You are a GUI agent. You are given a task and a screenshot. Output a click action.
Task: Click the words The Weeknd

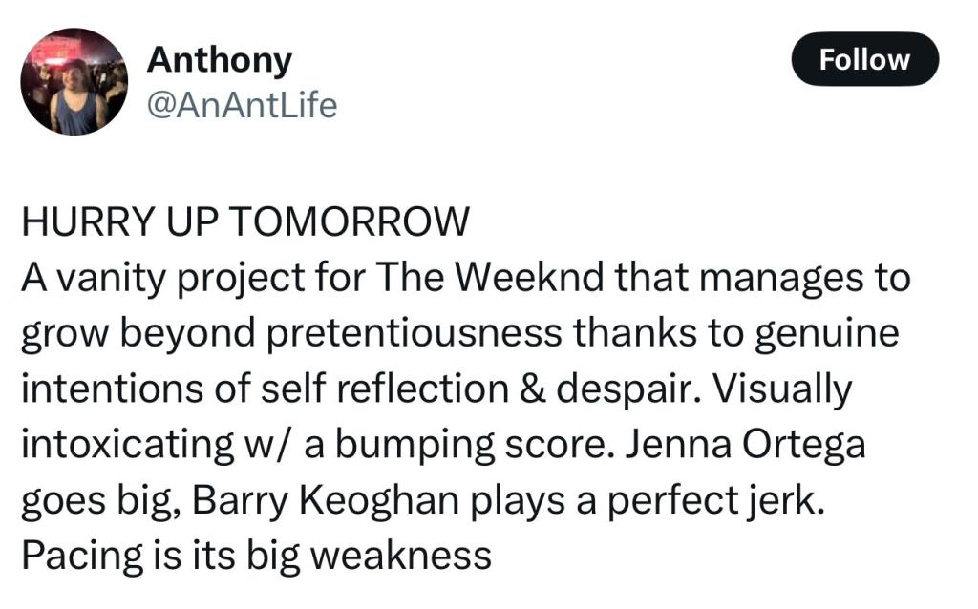click(x=490, y=277)
